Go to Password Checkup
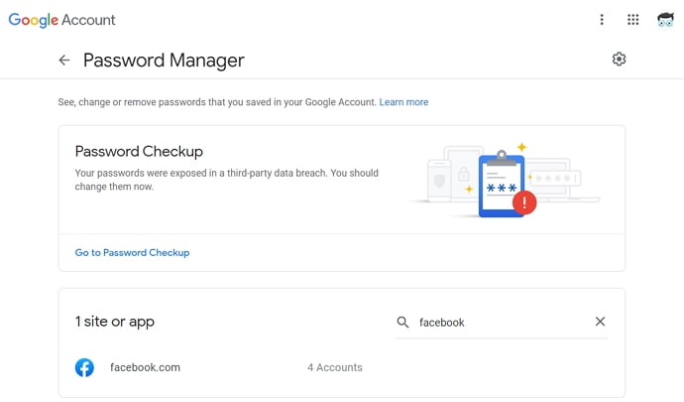The image size is (684, 402). pos(132,252)
